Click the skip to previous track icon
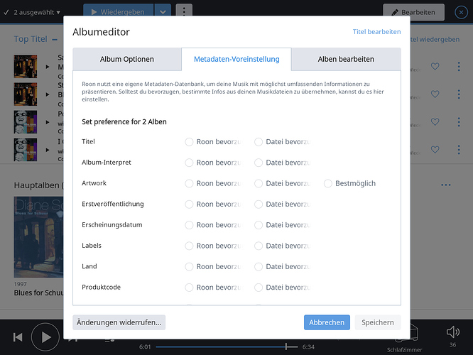473x355 pixels. [x=18, y=337]
